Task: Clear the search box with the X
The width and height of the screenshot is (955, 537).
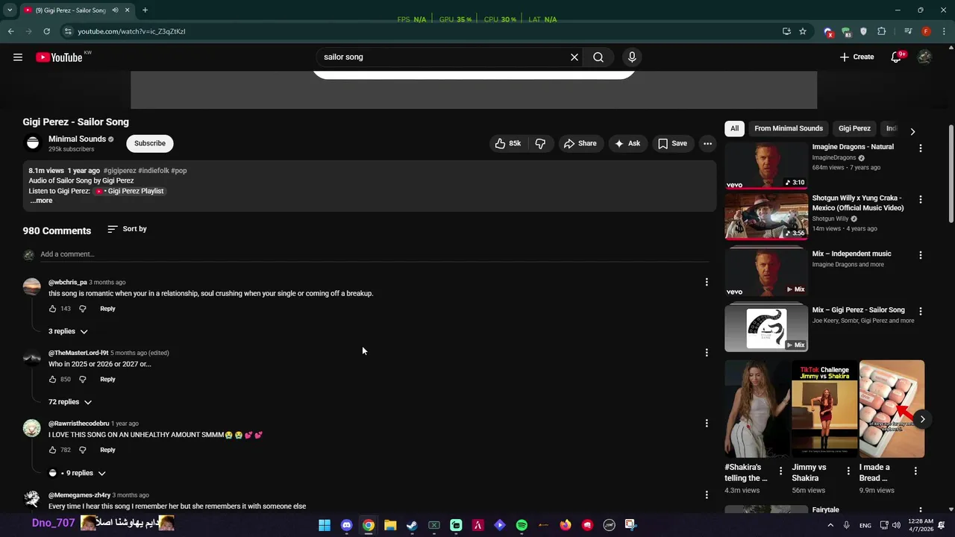Action: 574,57
